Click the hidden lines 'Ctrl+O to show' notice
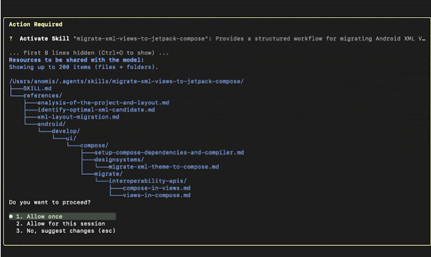 [89, 53]
